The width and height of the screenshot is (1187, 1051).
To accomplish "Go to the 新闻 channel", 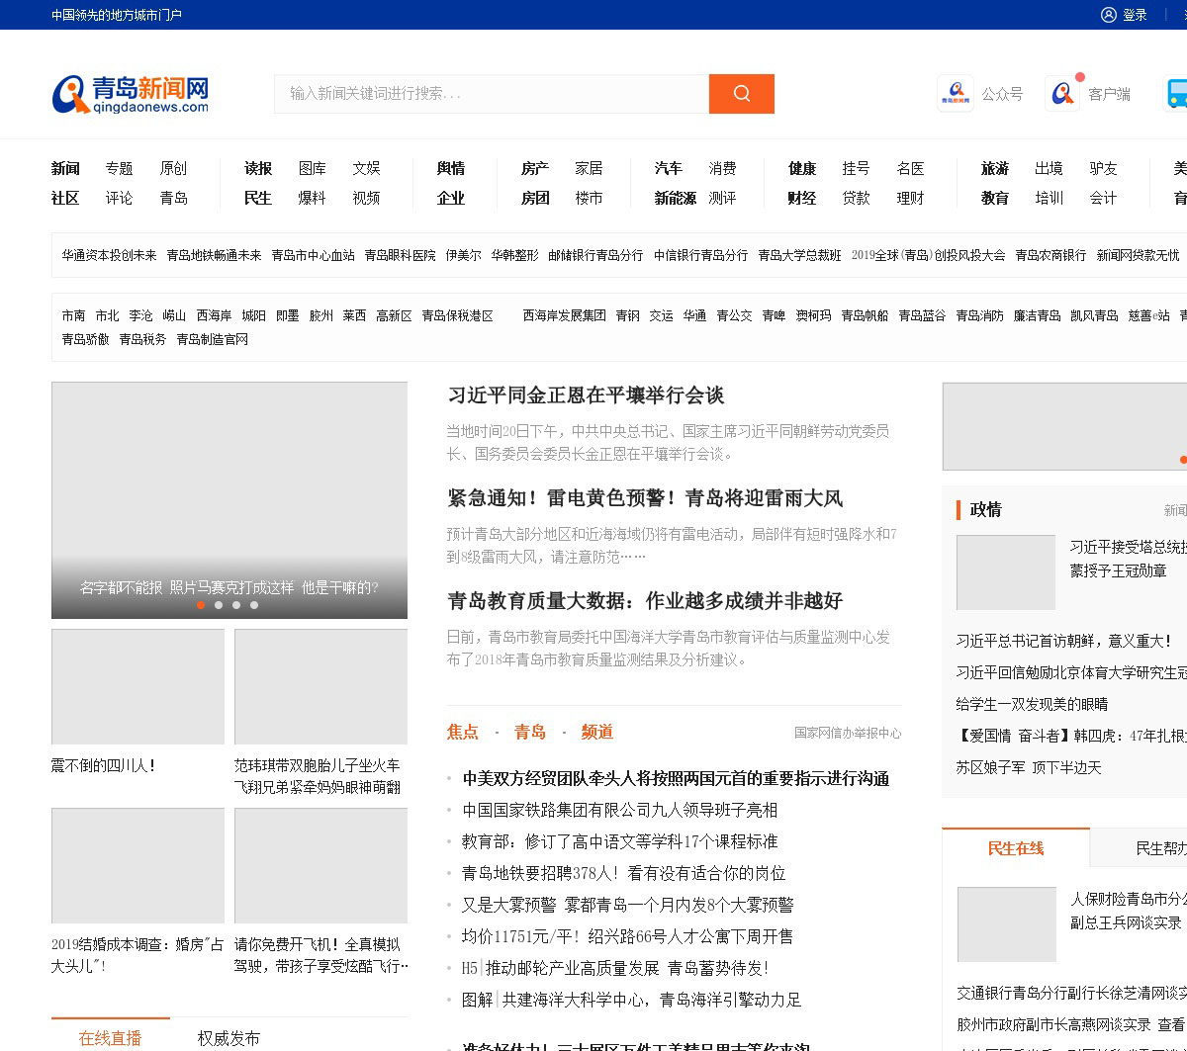I will point(65,168).
